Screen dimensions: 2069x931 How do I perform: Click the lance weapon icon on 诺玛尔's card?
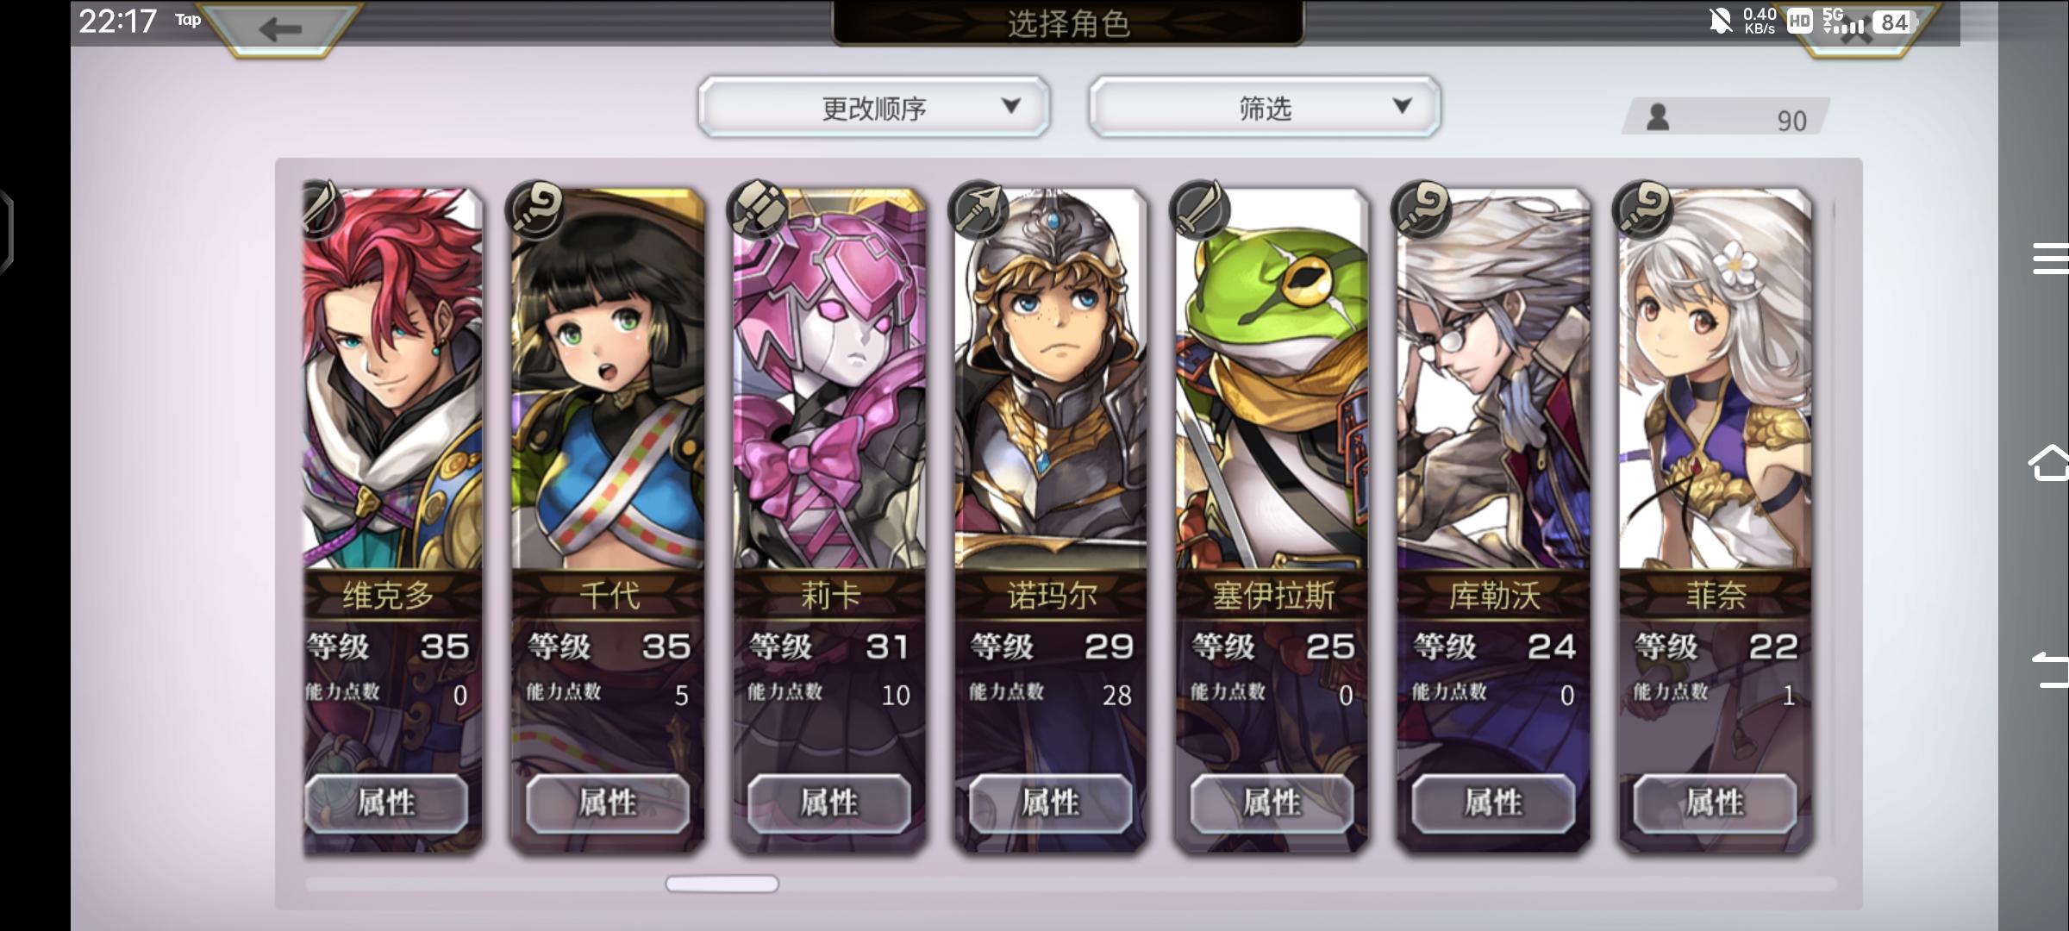pos(978,209)
